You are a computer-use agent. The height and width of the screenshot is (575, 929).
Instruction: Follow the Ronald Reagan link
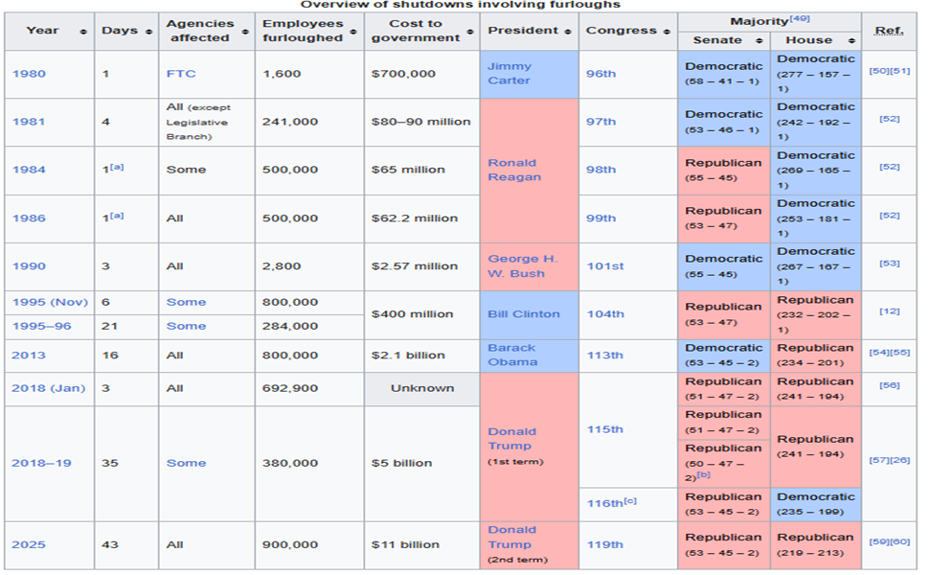click(x=512, y=170)
